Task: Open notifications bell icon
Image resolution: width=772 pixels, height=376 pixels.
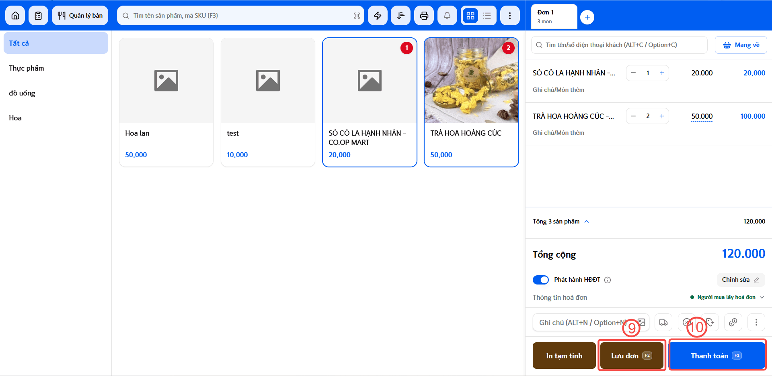Action: pos(447,16)
